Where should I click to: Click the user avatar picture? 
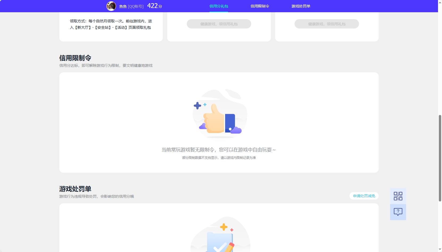111,6
